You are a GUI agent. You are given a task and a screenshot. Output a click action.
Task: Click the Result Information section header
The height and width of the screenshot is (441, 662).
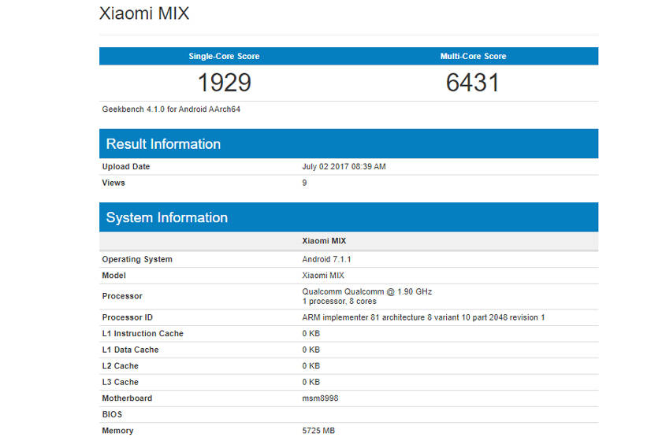(348, 144)
